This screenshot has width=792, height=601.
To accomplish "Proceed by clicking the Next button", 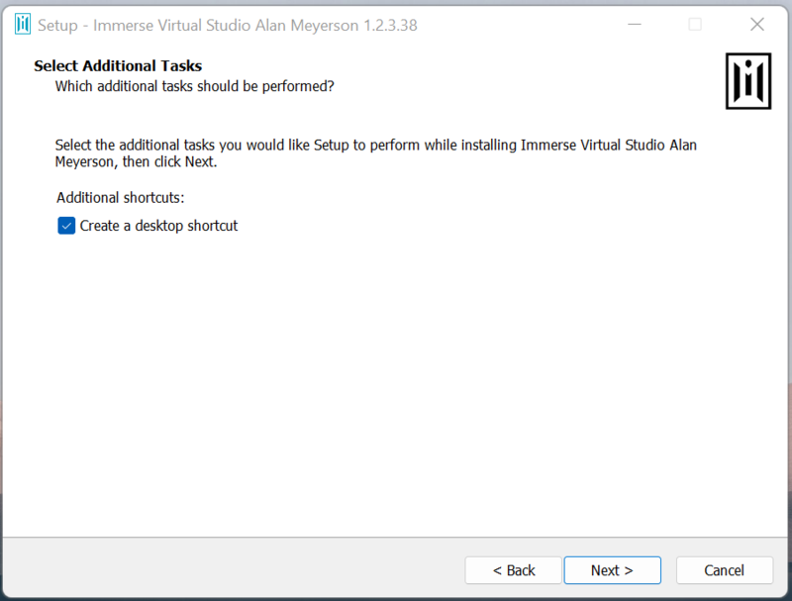I will coord(612,570).
